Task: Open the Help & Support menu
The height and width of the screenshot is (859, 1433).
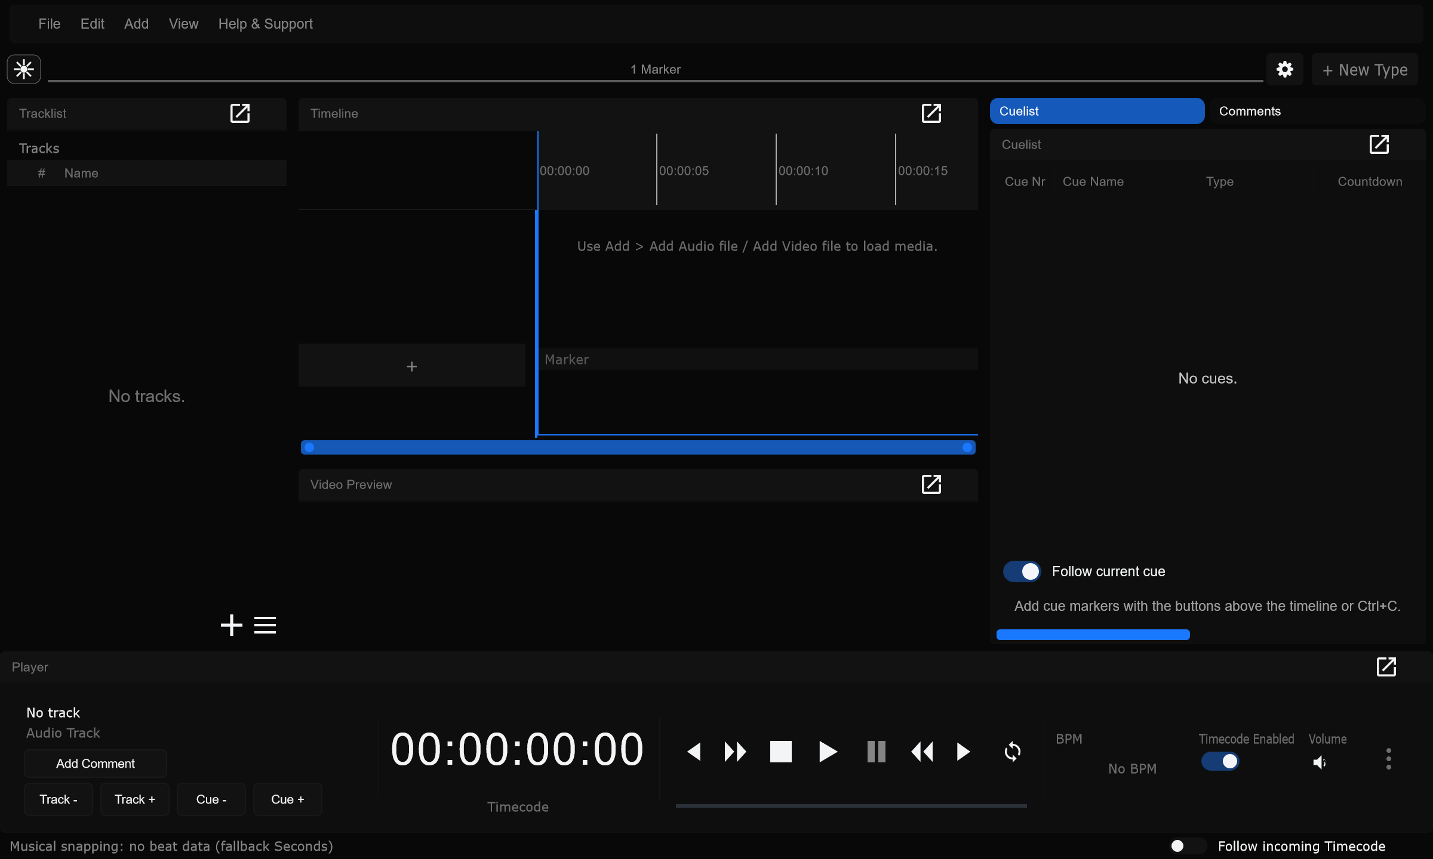Action: click(265, 24)
